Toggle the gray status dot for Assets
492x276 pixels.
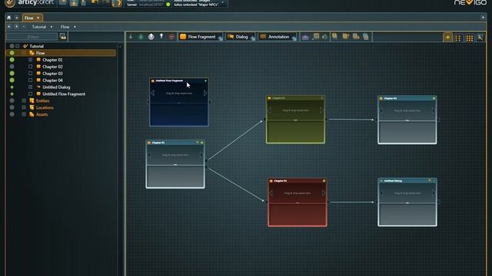pyautogui.click(x=12, y=114)
